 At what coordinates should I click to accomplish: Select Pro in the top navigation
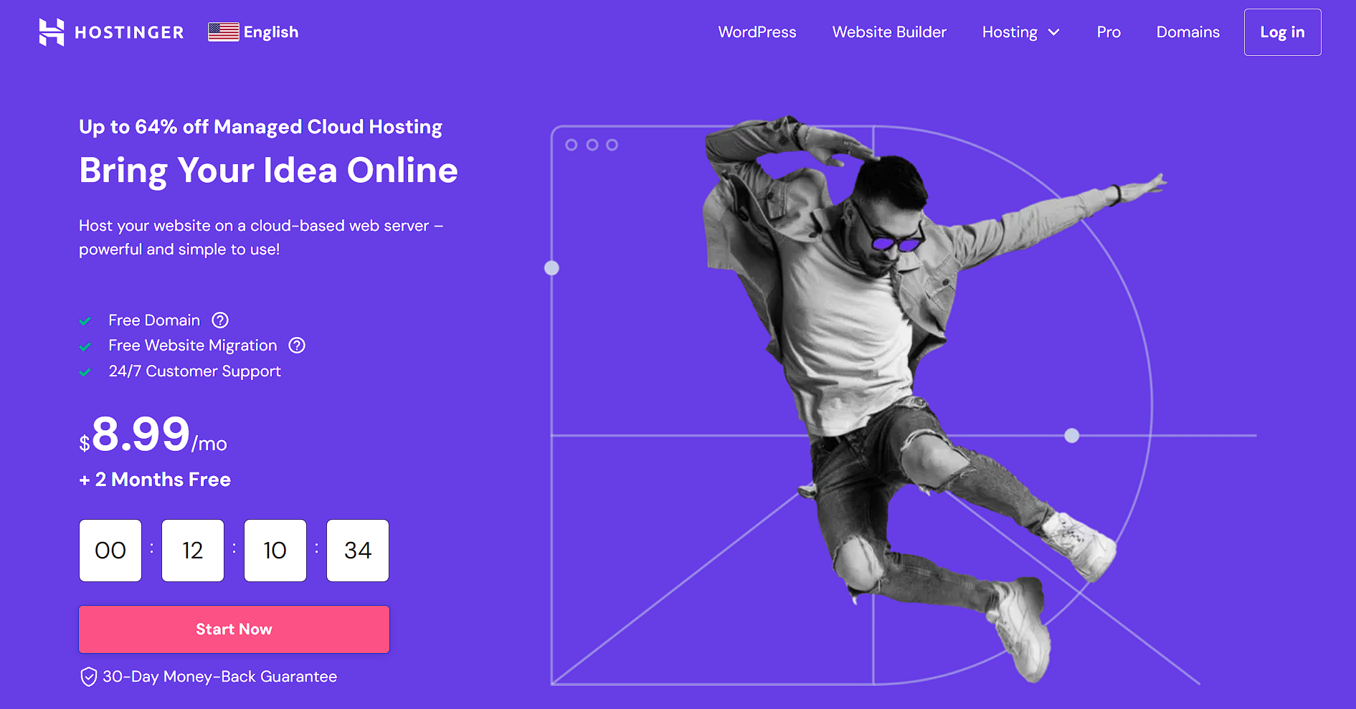click(x=1109, y=32)
